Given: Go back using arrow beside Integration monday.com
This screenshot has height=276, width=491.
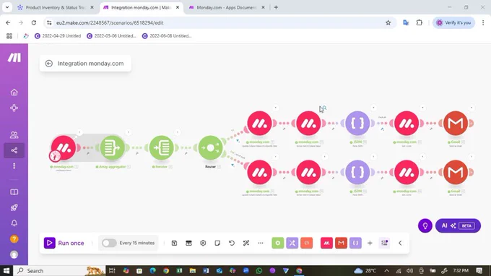Looking at the screenshot, I should (x=49, y=64).
